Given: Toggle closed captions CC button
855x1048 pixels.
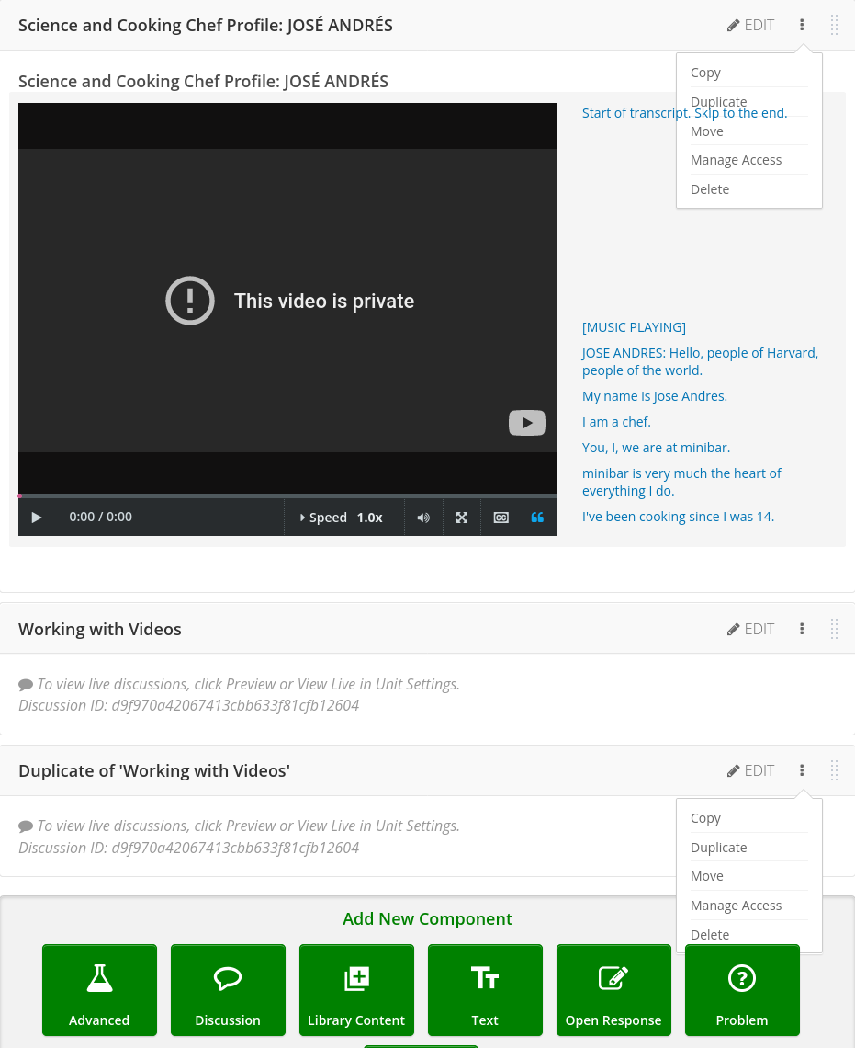Looking at the screenshot, I should [x=501, y=518].
